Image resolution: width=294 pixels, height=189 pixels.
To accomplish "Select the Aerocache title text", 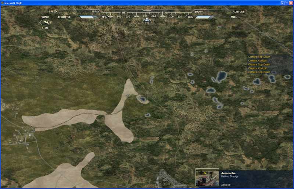I will coord(228,173).
